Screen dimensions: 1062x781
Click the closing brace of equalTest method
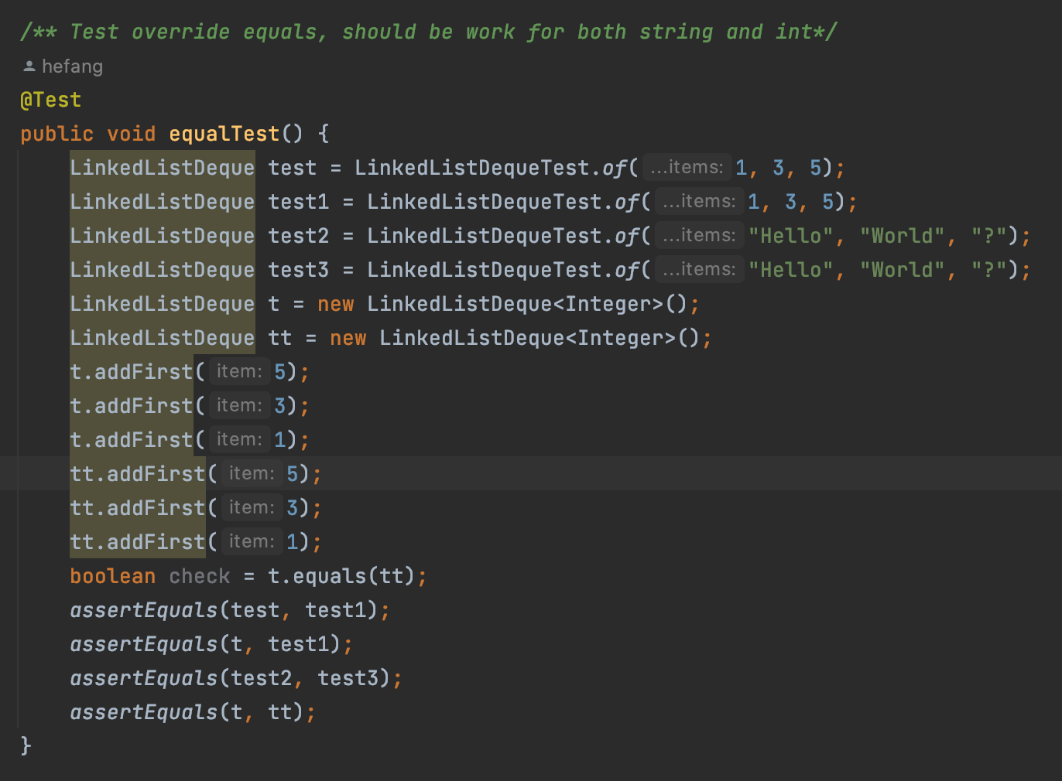pos(26,745)
